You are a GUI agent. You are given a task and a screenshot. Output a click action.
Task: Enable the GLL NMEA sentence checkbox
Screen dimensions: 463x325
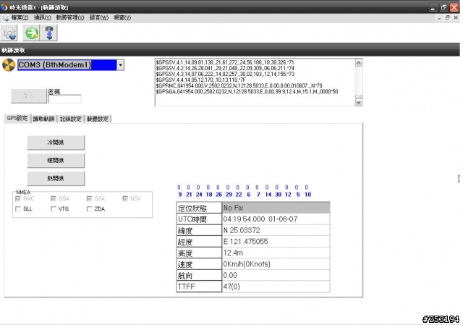(x=18, y=209)
